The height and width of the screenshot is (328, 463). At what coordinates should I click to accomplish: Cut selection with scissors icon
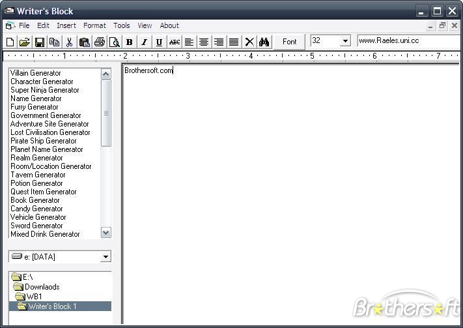click(70, 42)
